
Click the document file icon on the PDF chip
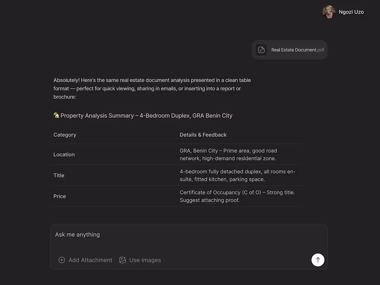(x=262, y=50)
